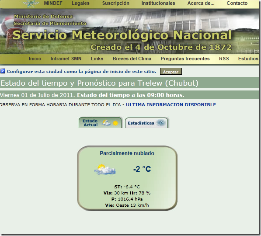
Task: Open the RSS feed link
Action: click(x=224, y=59)
